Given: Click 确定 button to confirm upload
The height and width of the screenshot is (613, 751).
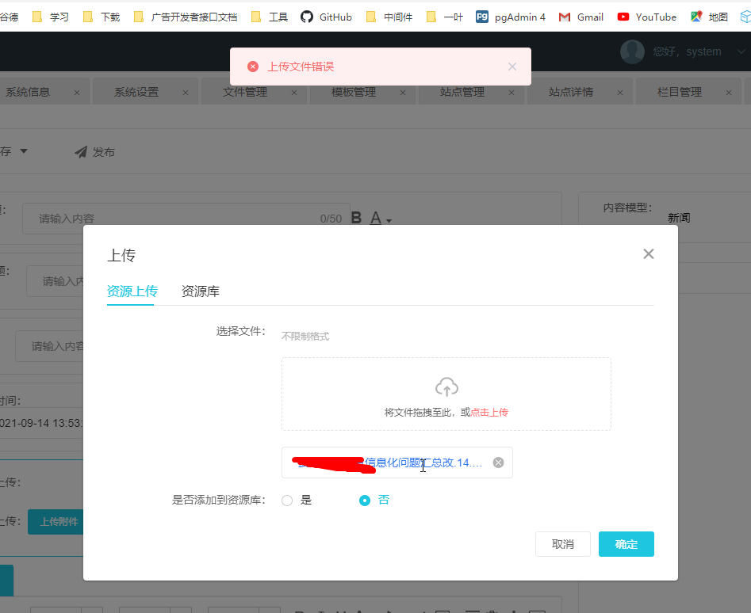Looking at the screenshot, I should click(x=626, y=544).
